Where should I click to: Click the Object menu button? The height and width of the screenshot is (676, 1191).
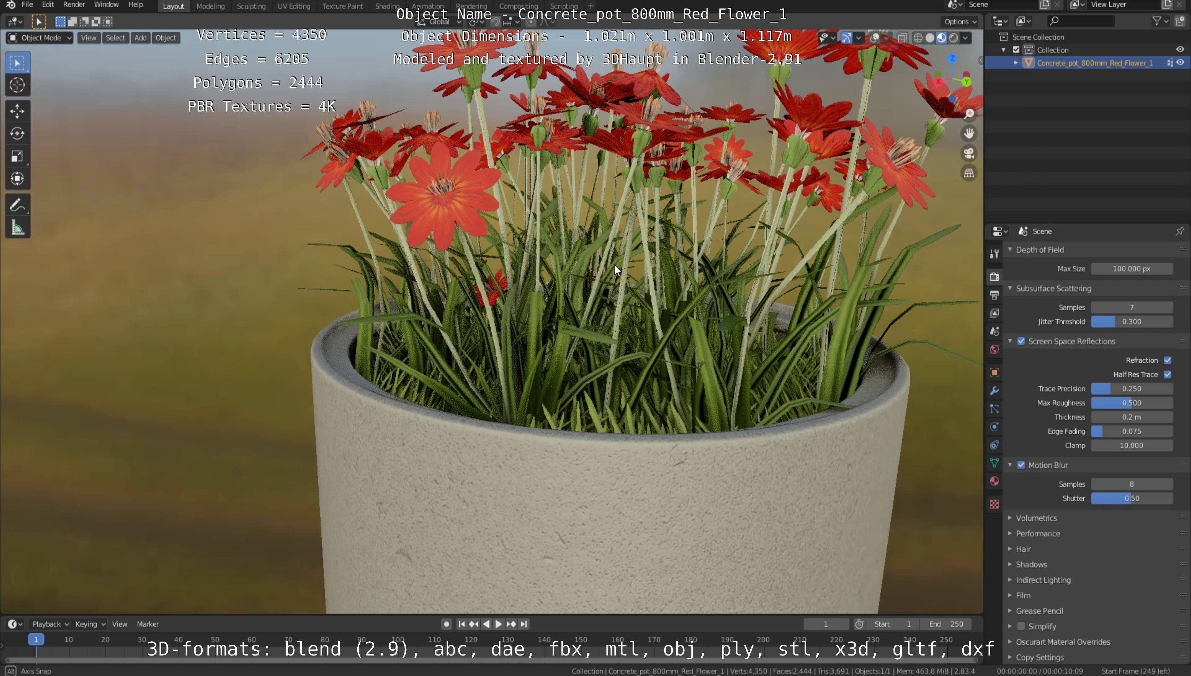166,38
